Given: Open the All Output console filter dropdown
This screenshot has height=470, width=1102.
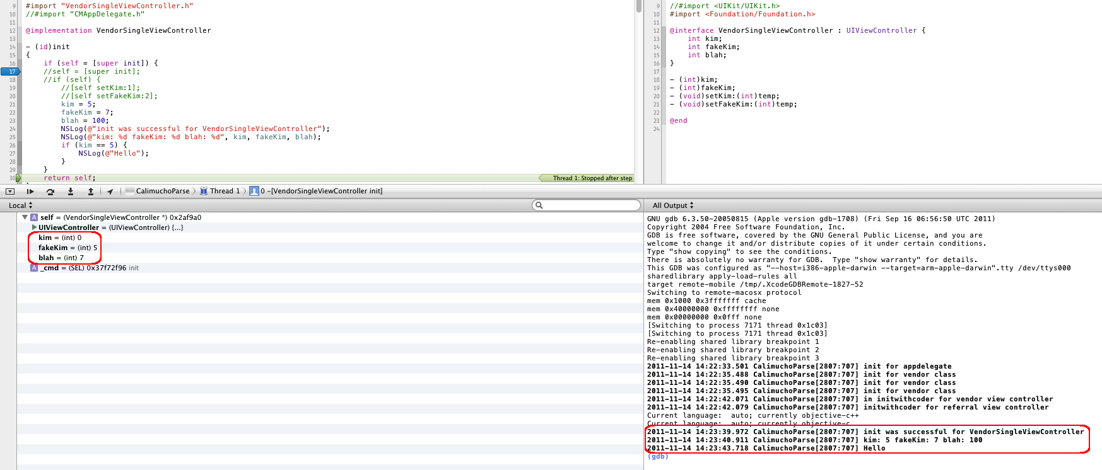Looking at the screenshot, I should click(672, 205).
